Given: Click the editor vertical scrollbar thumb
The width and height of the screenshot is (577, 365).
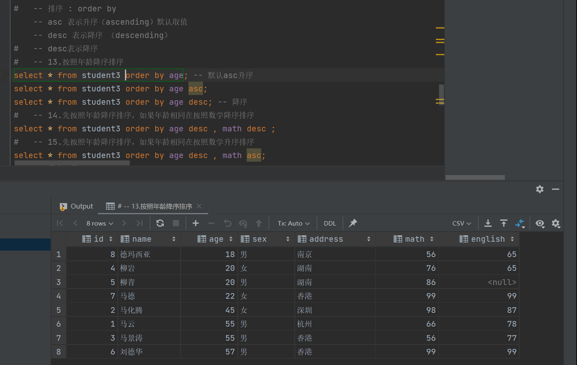Looking at the screenshot, I should 442,94.
